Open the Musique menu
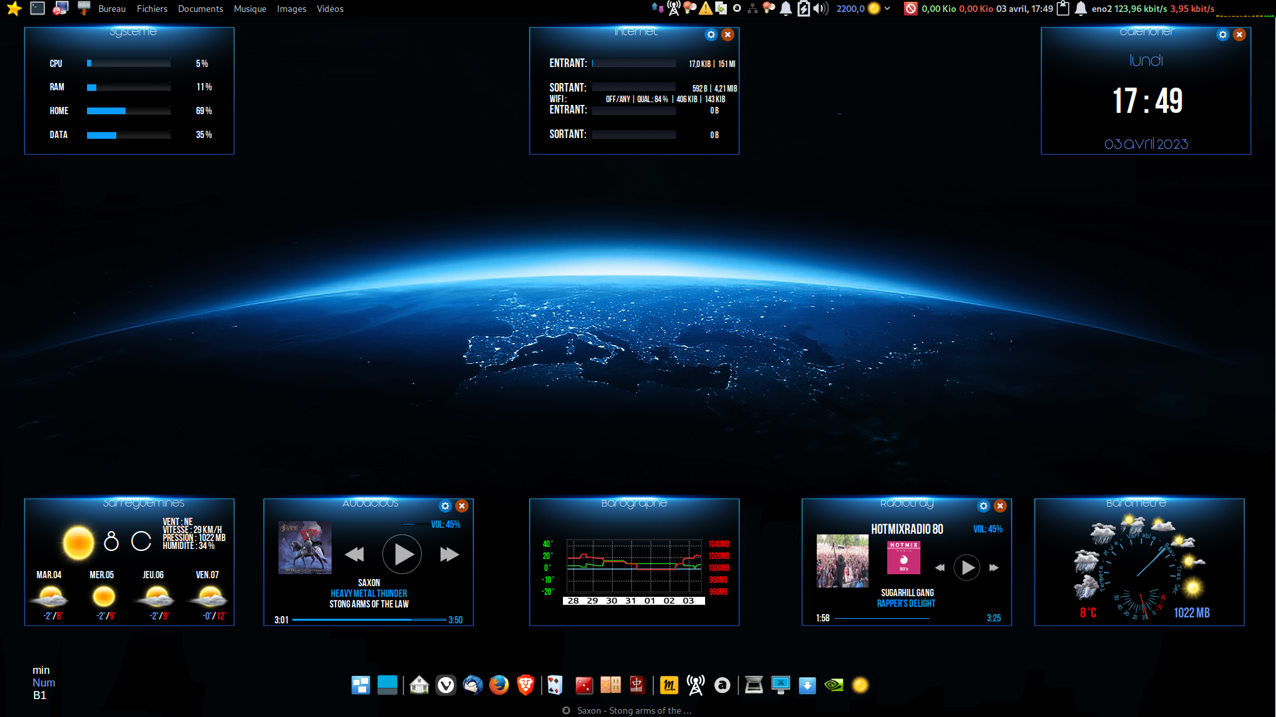Viewport: 1276px width, 717px height. [x=250, y=9]
